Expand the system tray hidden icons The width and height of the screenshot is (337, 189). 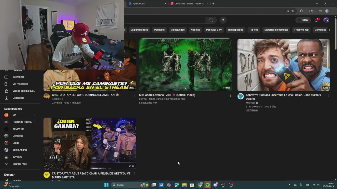[x=290, y=185]
